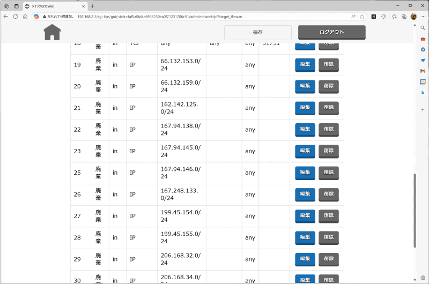The height and width of the screenshot is (284, 429).
Task: Edit rule 25 for 167.94.146.0/24
Action: coord(305,173)
